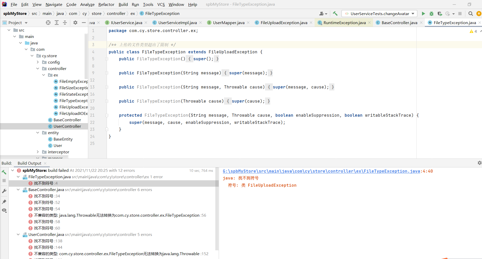
Task: Switch to BaseController.java tab
Action: coord(399,23)
